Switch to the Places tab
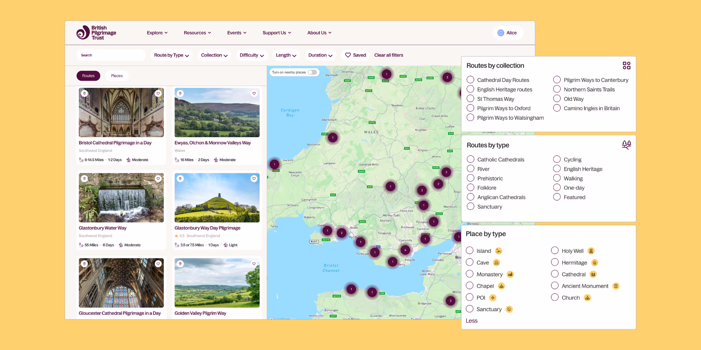 117,76
